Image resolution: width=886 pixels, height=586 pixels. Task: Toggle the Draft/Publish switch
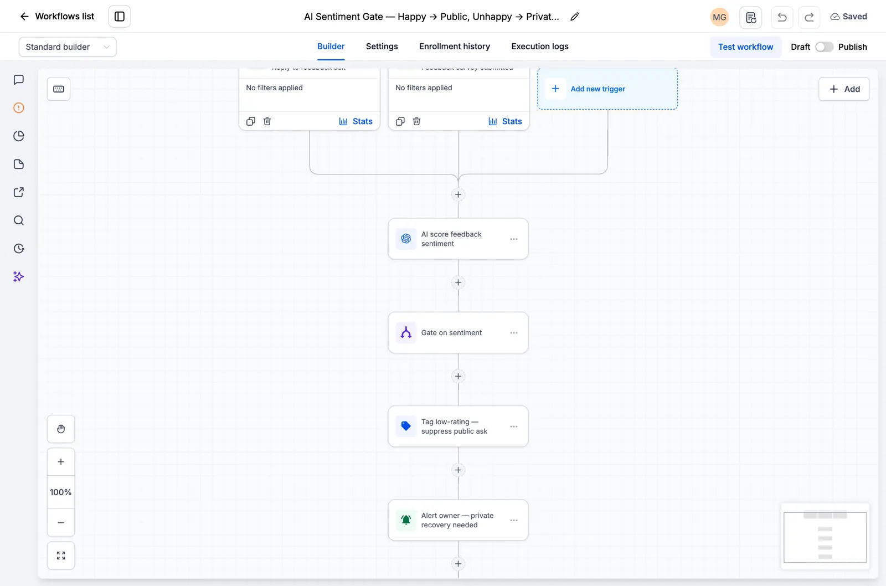824,47
